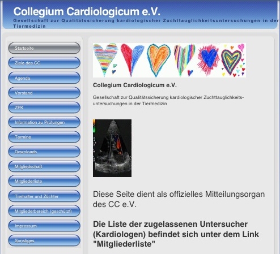
Task: Click the ZPK menu button
Action: click(44, 107)
